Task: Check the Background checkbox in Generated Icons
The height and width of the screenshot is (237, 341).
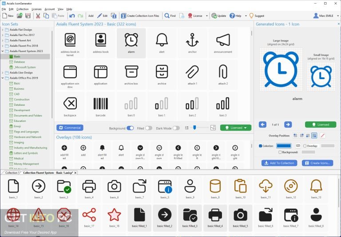Action: (x=280, y=152)
